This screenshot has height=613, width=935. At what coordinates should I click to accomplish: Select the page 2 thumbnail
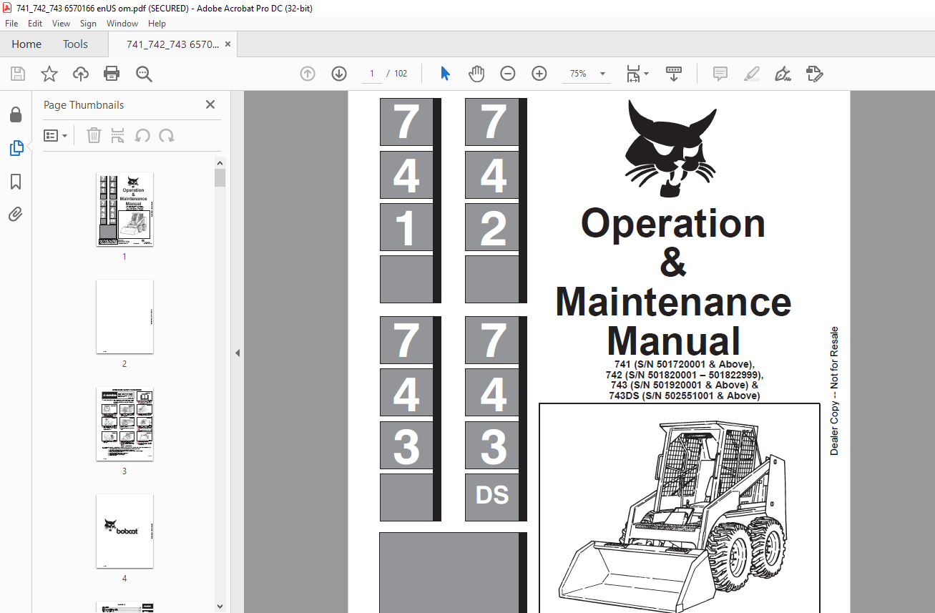tap(124, 317)
